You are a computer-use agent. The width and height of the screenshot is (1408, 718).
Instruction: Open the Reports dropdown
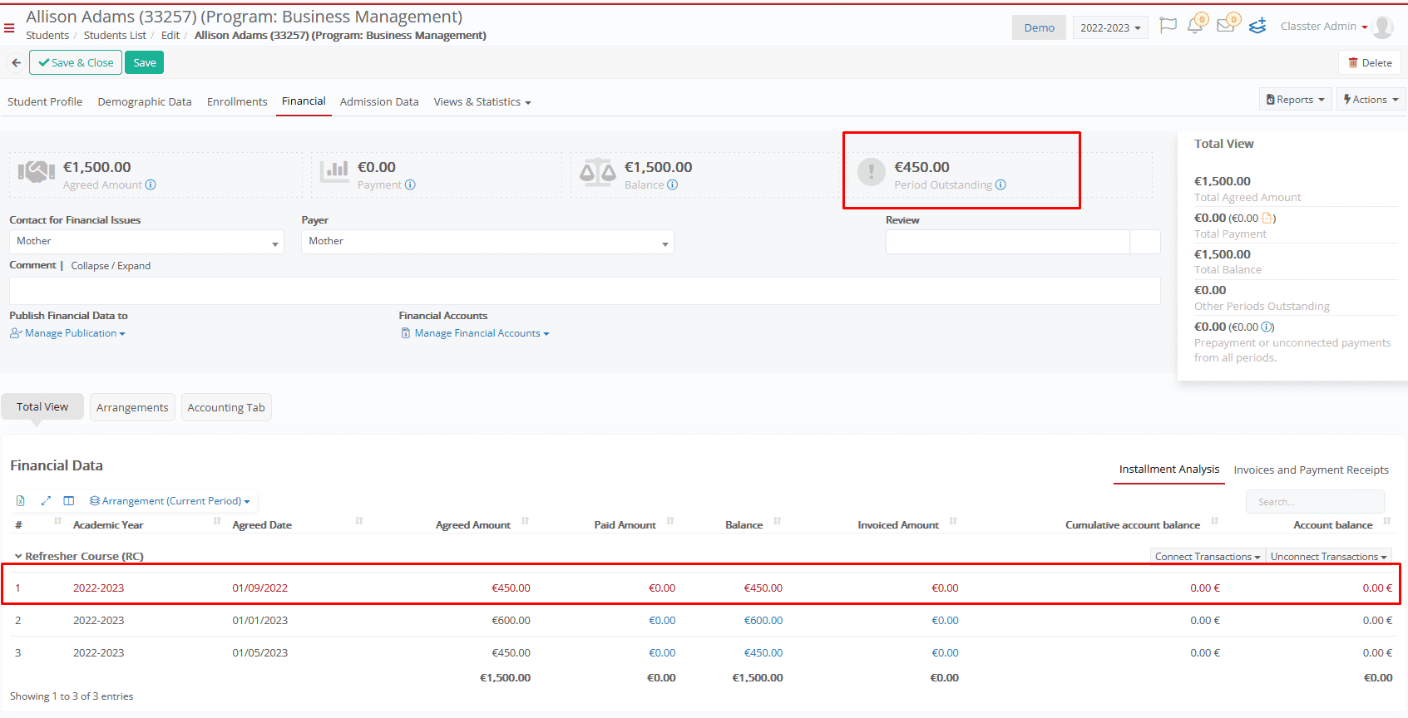1295,99
